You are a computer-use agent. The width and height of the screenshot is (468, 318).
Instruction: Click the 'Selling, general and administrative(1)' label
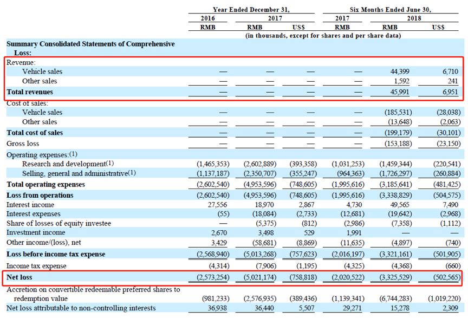coord(79,173)
